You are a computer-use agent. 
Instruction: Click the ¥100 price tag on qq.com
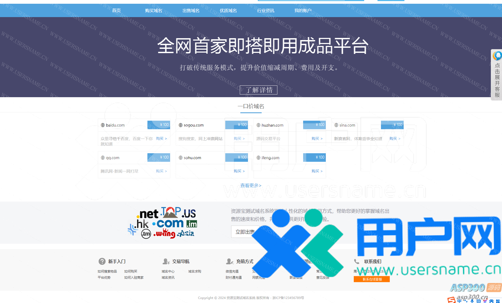(x=159, y=157)
